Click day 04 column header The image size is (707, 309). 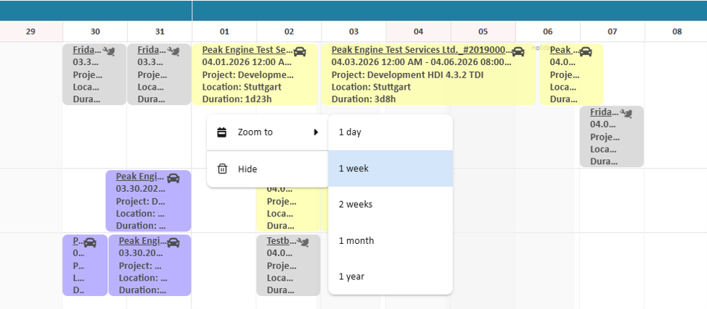click(x=418, y=32)
